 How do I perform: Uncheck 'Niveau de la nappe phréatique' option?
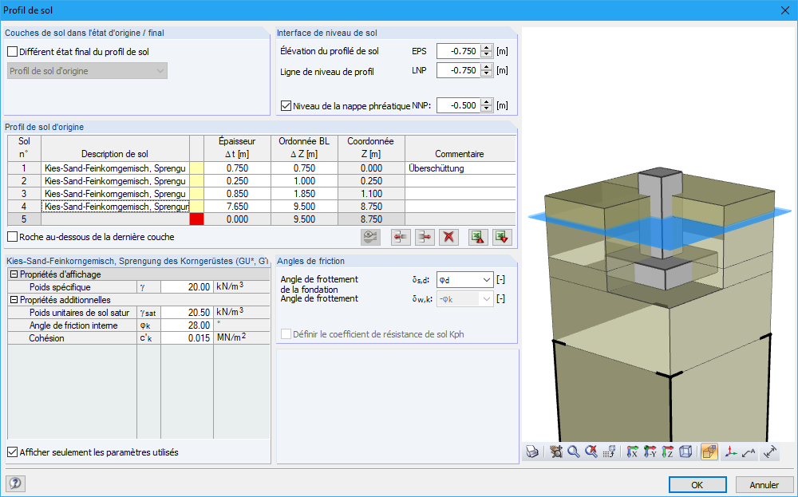(x=286, y=106)
